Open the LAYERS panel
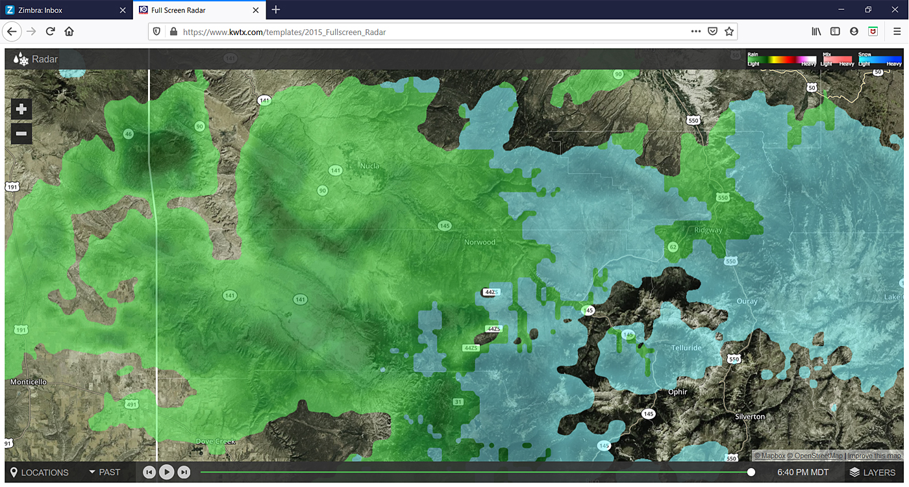The width and height of the screenshot is (909, 487). coord(872,472)
